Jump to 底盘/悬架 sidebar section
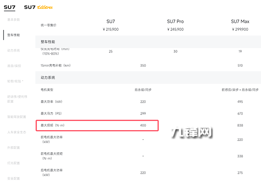This screenshot has height=183, width=261. click(13, 65)
